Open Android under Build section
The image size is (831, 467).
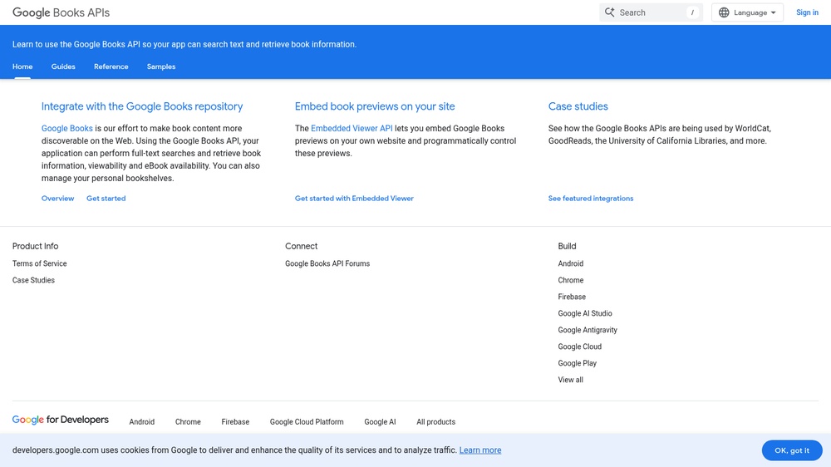point(570,263)
